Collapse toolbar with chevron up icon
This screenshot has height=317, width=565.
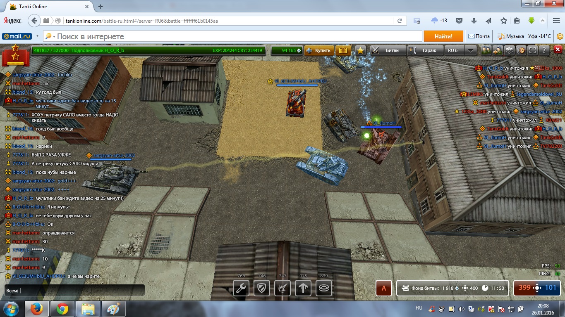543,21
